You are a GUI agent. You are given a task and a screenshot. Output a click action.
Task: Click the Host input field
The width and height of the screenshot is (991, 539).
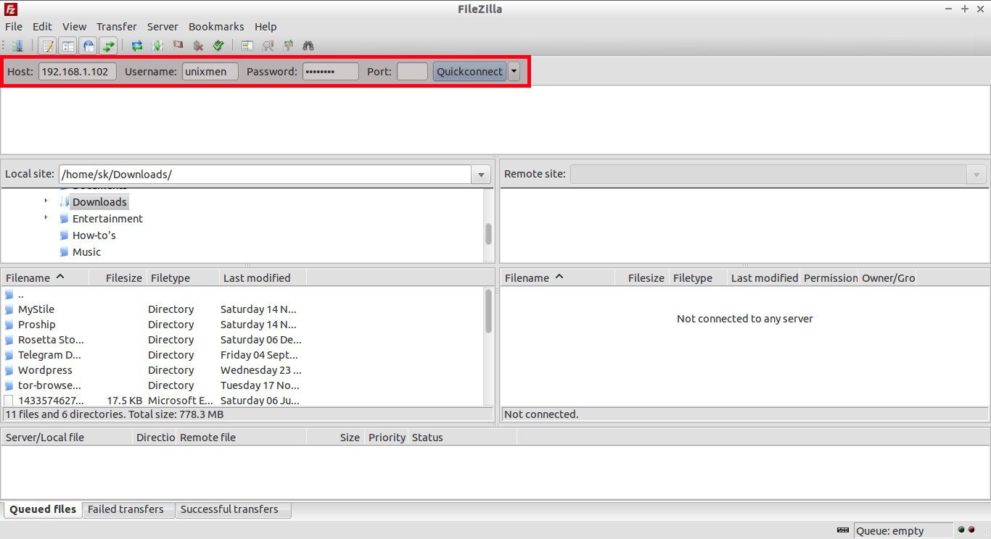pyautogui.click(x=78, y=71)
